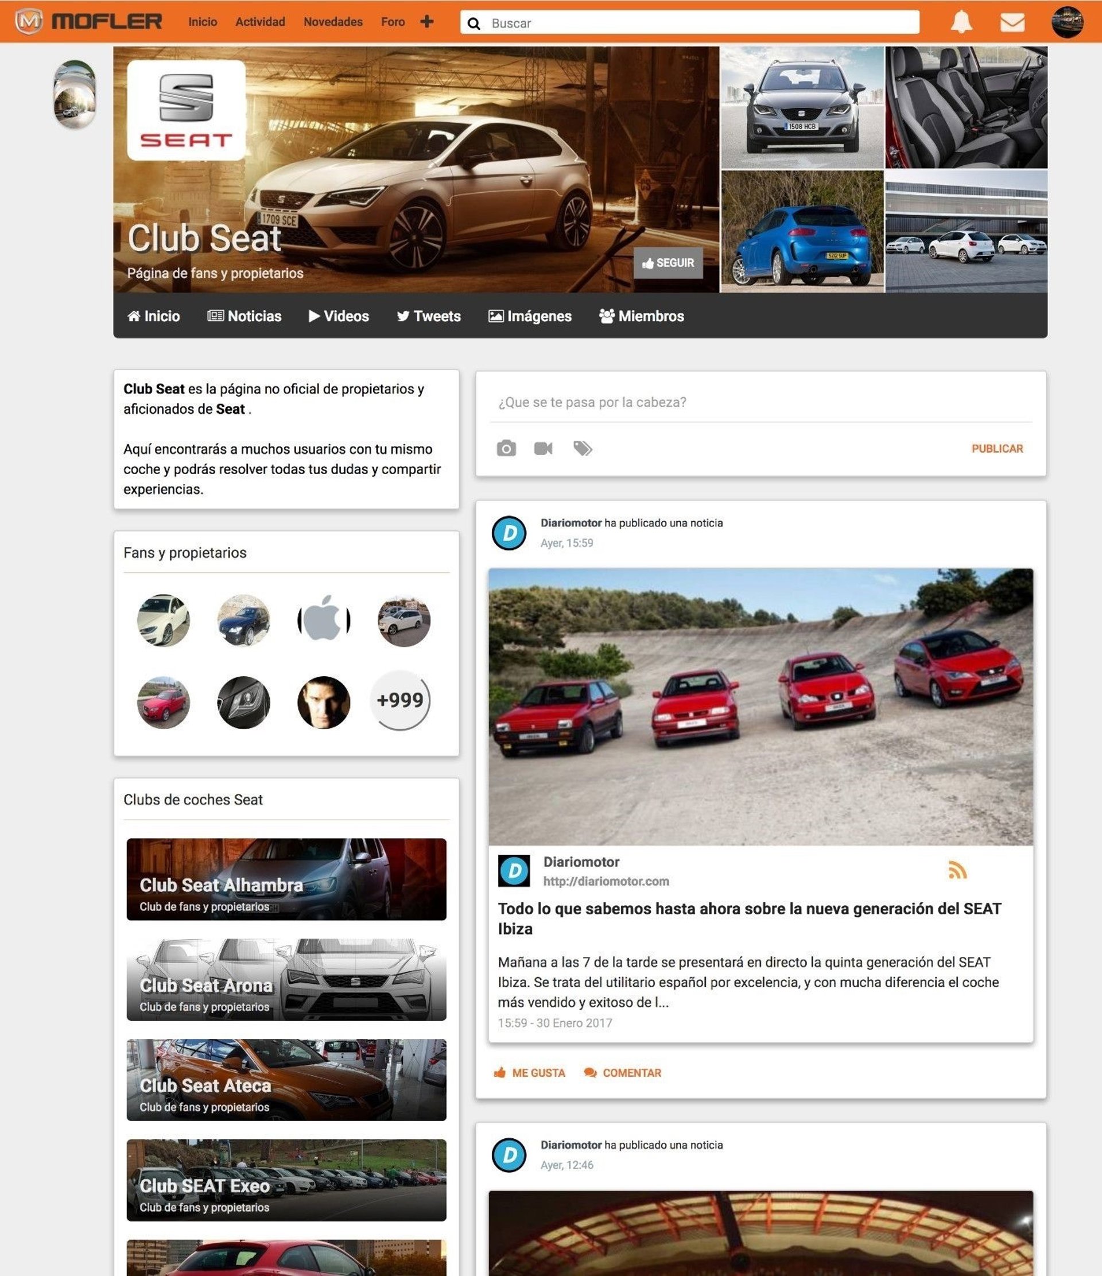Viewport: 1102px width, 1276px height.
Task: Click the Mofler logo icon
Action: [x=29, y=22]
